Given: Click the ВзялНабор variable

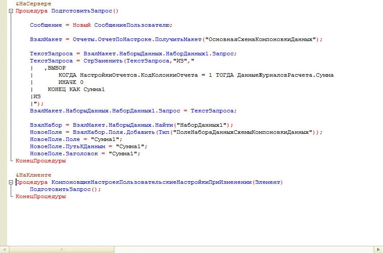Looking at the screenshot, I should [x=46, y=125].
